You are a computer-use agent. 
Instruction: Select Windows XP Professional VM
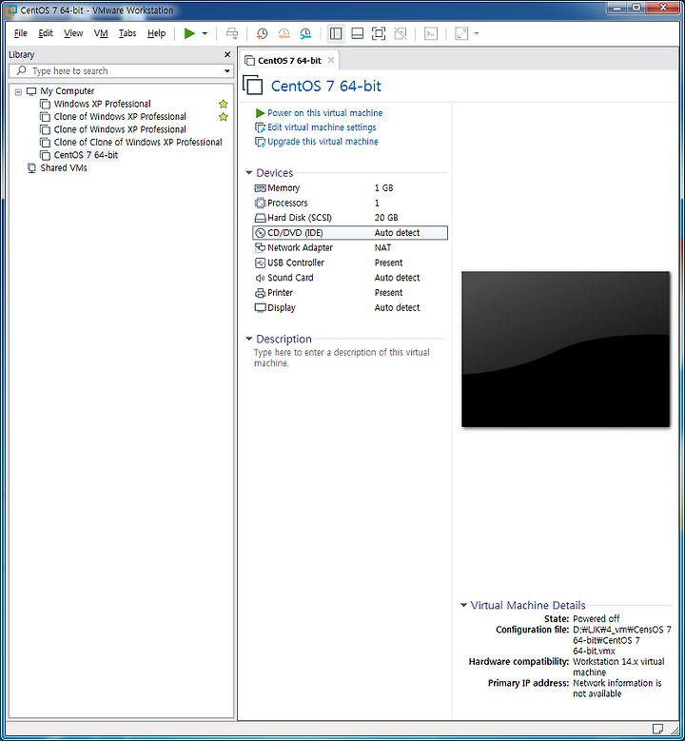(102, 104)
